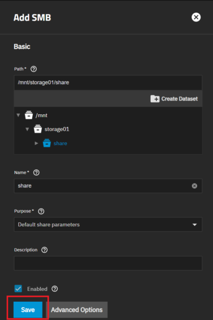Collapse the /mnt tree node
213x320 pixels.
tap(18, 115)
